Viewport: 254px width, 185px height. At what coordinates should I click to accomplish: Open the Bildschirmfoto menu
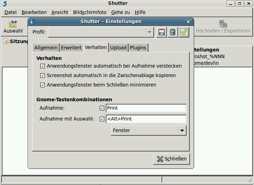point(90,12)
